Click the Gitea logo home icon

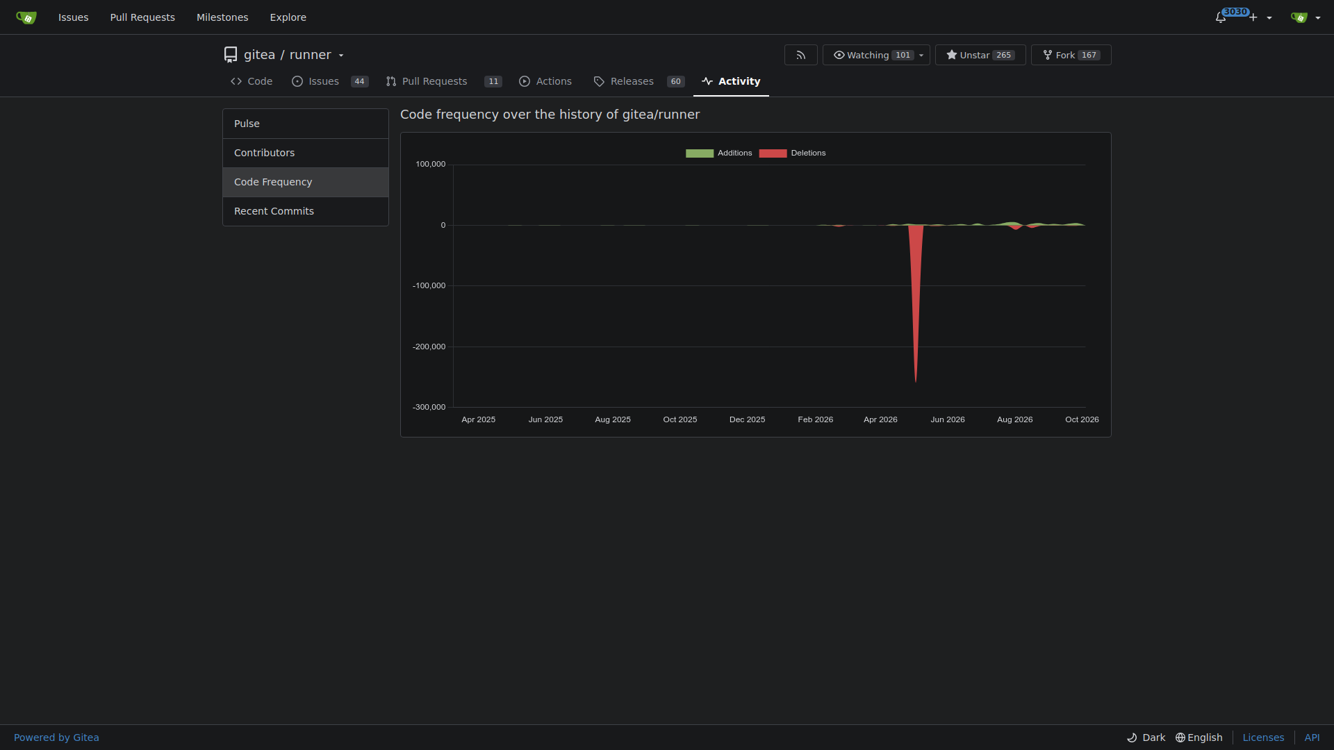point(26,17)
